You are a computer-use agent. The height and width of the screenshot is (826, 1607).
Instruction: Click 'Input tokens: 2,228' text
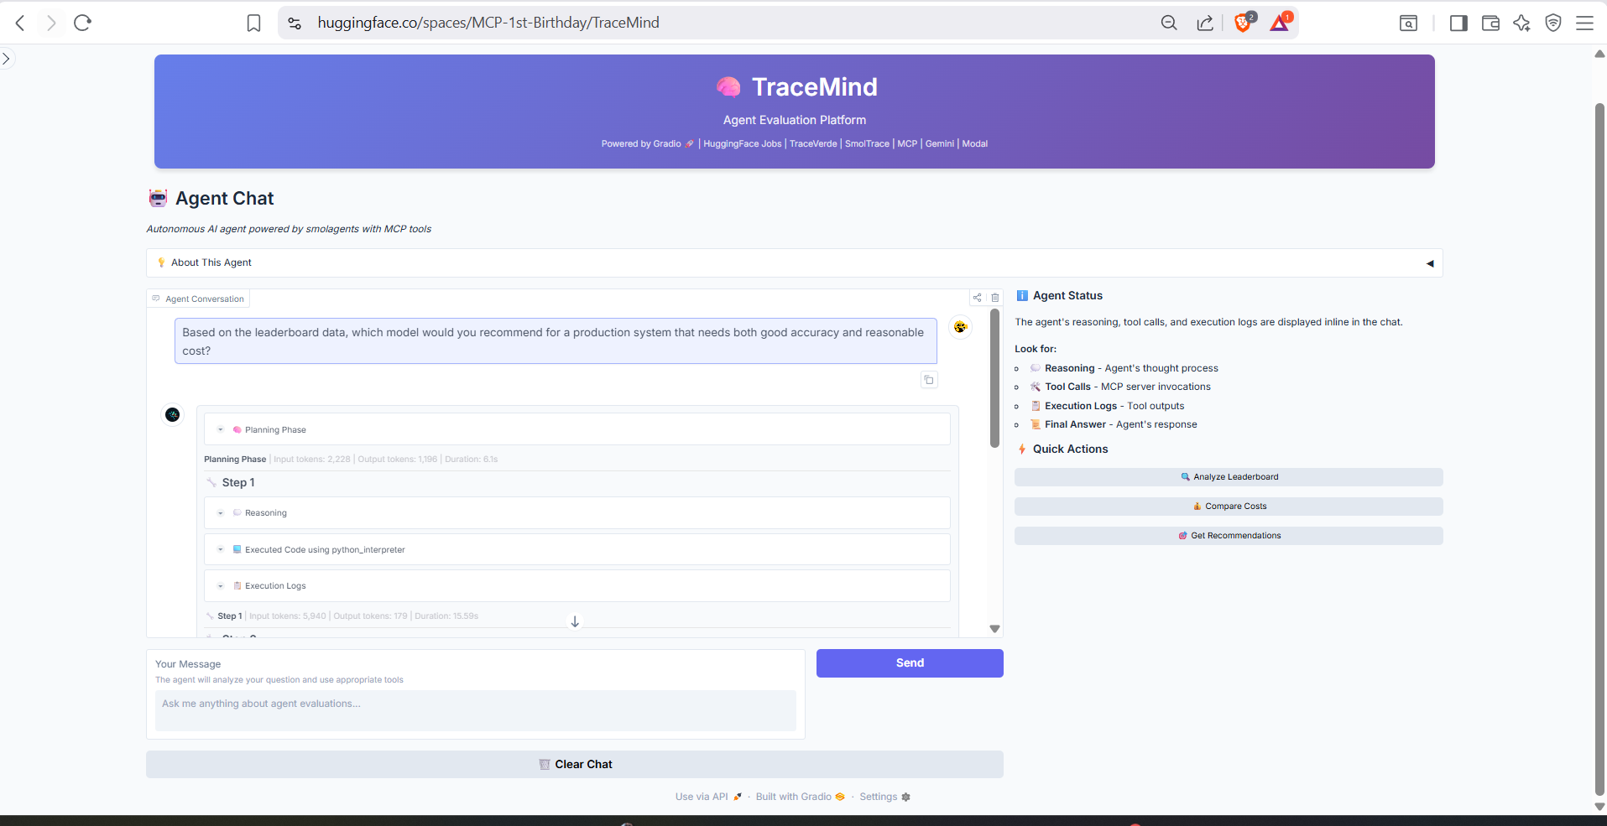pyautogui.click(x=312, y=460)
